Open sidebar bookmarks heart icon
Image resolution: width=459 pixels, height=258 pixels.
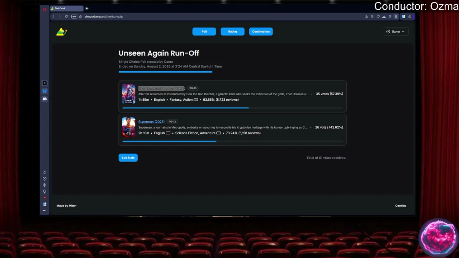(x=44, y=172)
